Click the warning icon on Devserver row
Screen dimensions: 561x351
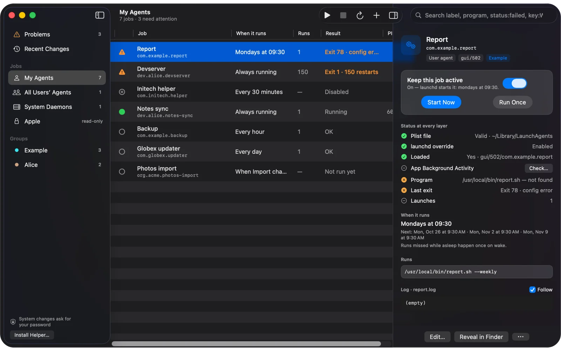tap(122, 72)
